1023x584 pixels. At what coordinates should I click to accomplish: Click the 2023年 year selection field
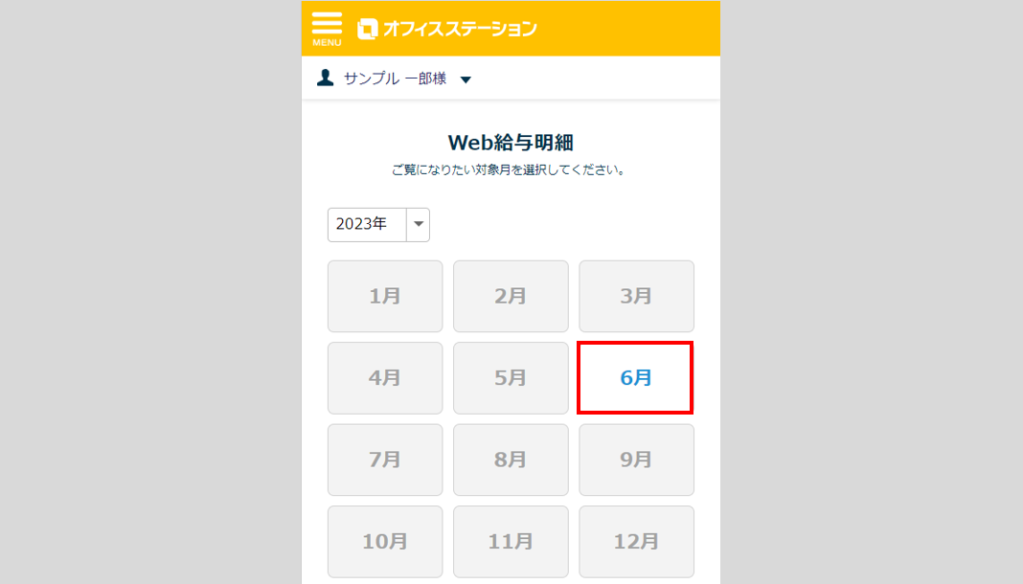pos(378,224)
